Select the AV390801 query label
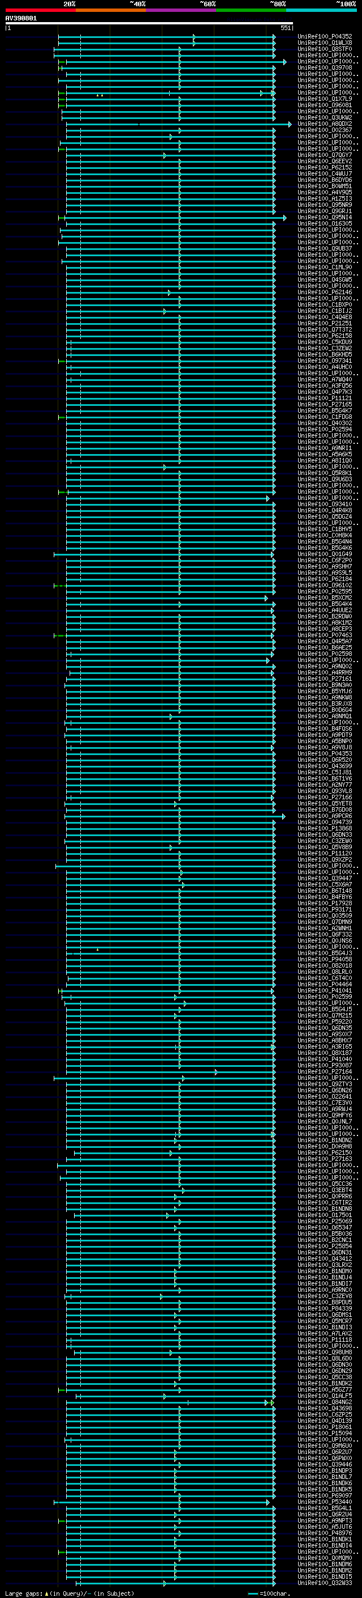Image resolution: width=362 pixels, height=1598 pixels. tap(21, 19)
